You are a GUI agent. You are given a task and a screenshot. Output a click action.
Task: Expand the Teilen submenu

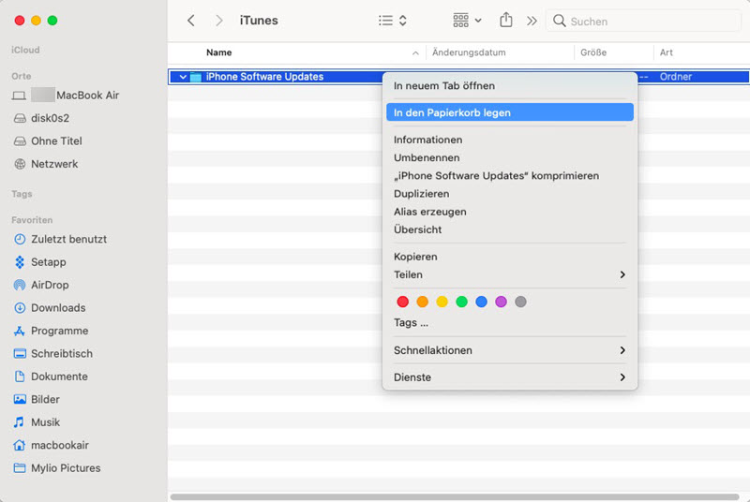tap(510, 274)
